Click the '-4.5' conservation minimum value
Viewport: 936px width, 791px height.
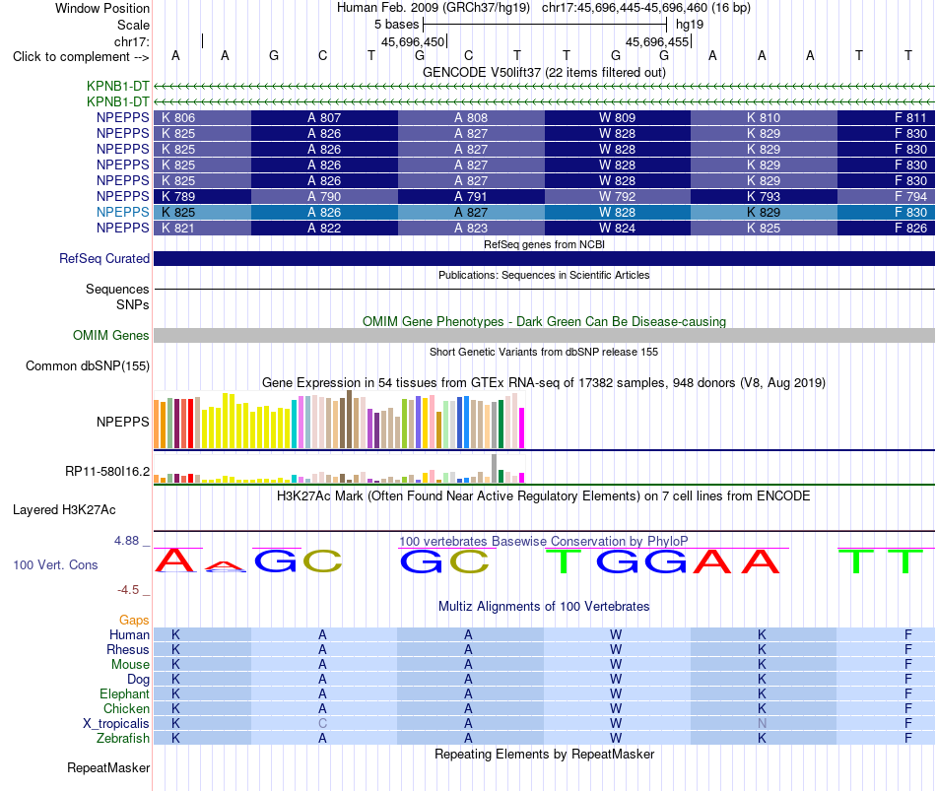click(128, 590)
